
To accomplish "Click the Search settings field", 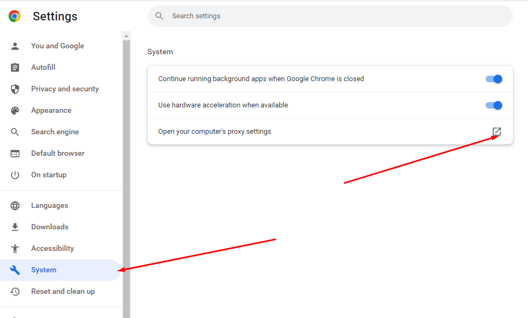I will [330, 16].
